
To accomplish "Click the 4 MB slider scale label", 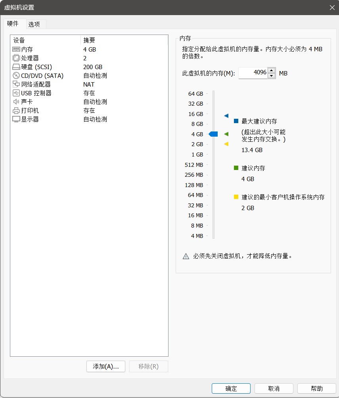I will (x=197, y=236).
